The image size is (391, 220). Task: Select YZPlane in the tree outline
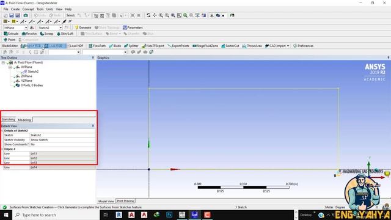(x=26, y=81)
